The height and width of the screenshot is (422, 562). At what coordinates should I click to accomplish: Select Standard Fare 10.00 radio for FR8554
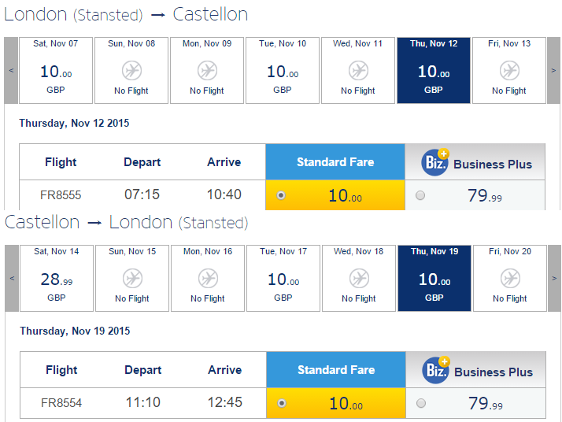(282, 403)
